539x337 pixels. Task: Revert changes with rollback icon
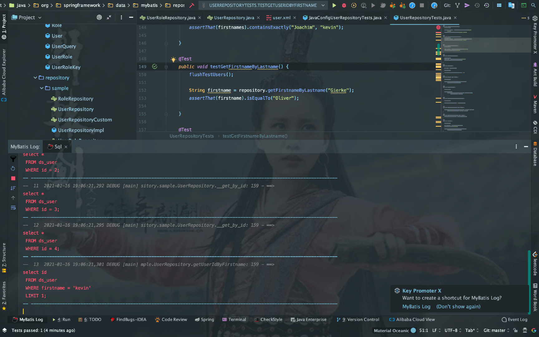pyautogui.click(x=486, y=5)
